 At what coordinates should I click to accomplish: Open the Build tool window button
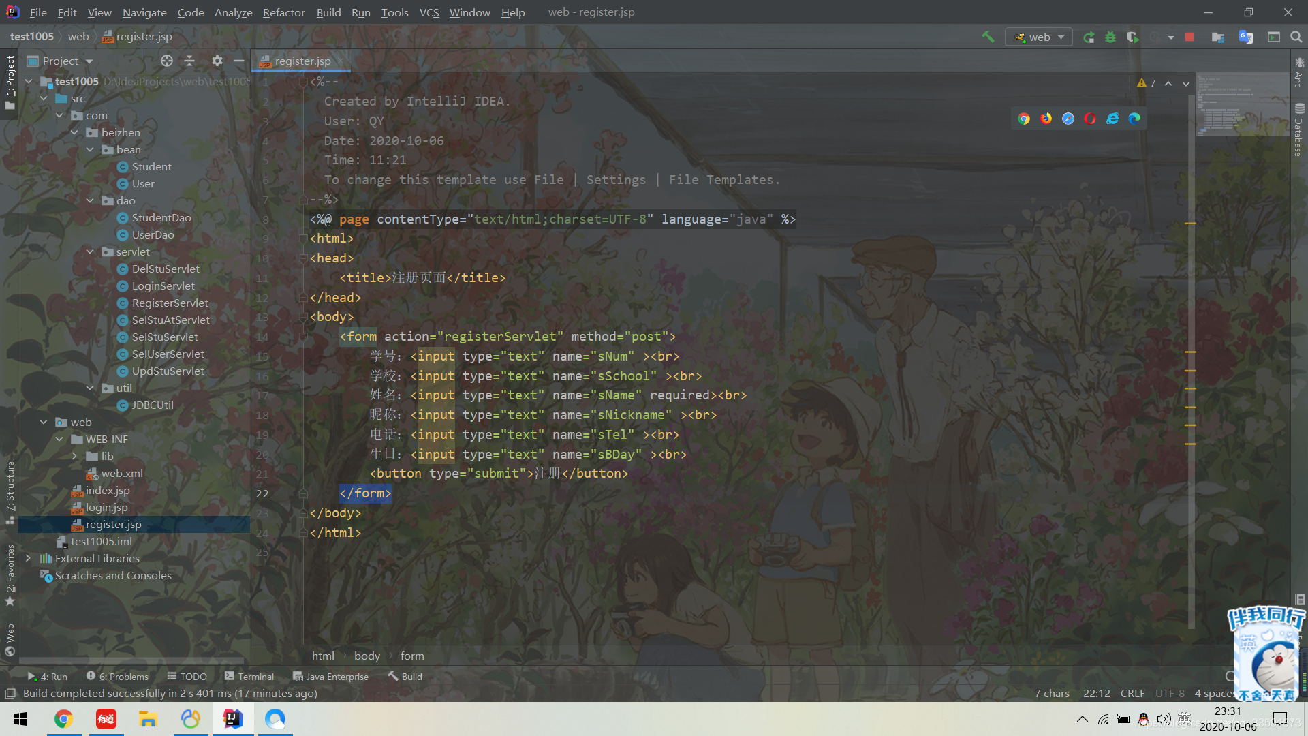coord(405,677)
